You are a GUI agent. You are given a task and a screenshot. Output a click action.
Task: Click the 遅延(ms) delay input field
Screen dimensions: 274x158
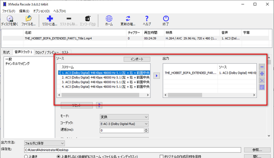point(124,130)
